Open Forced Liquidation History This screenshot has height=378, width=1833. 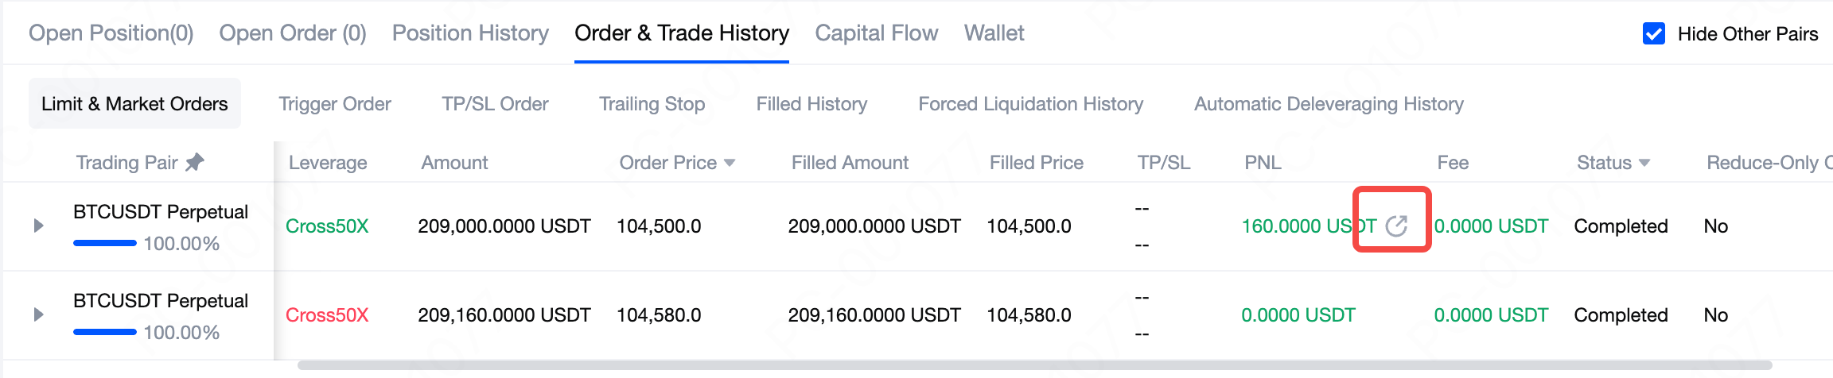1030,104
